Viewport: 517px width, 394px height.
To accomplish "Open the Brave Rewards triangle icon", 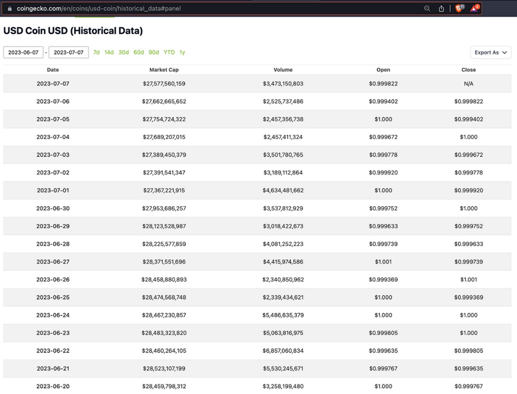I will coord(474,8).
